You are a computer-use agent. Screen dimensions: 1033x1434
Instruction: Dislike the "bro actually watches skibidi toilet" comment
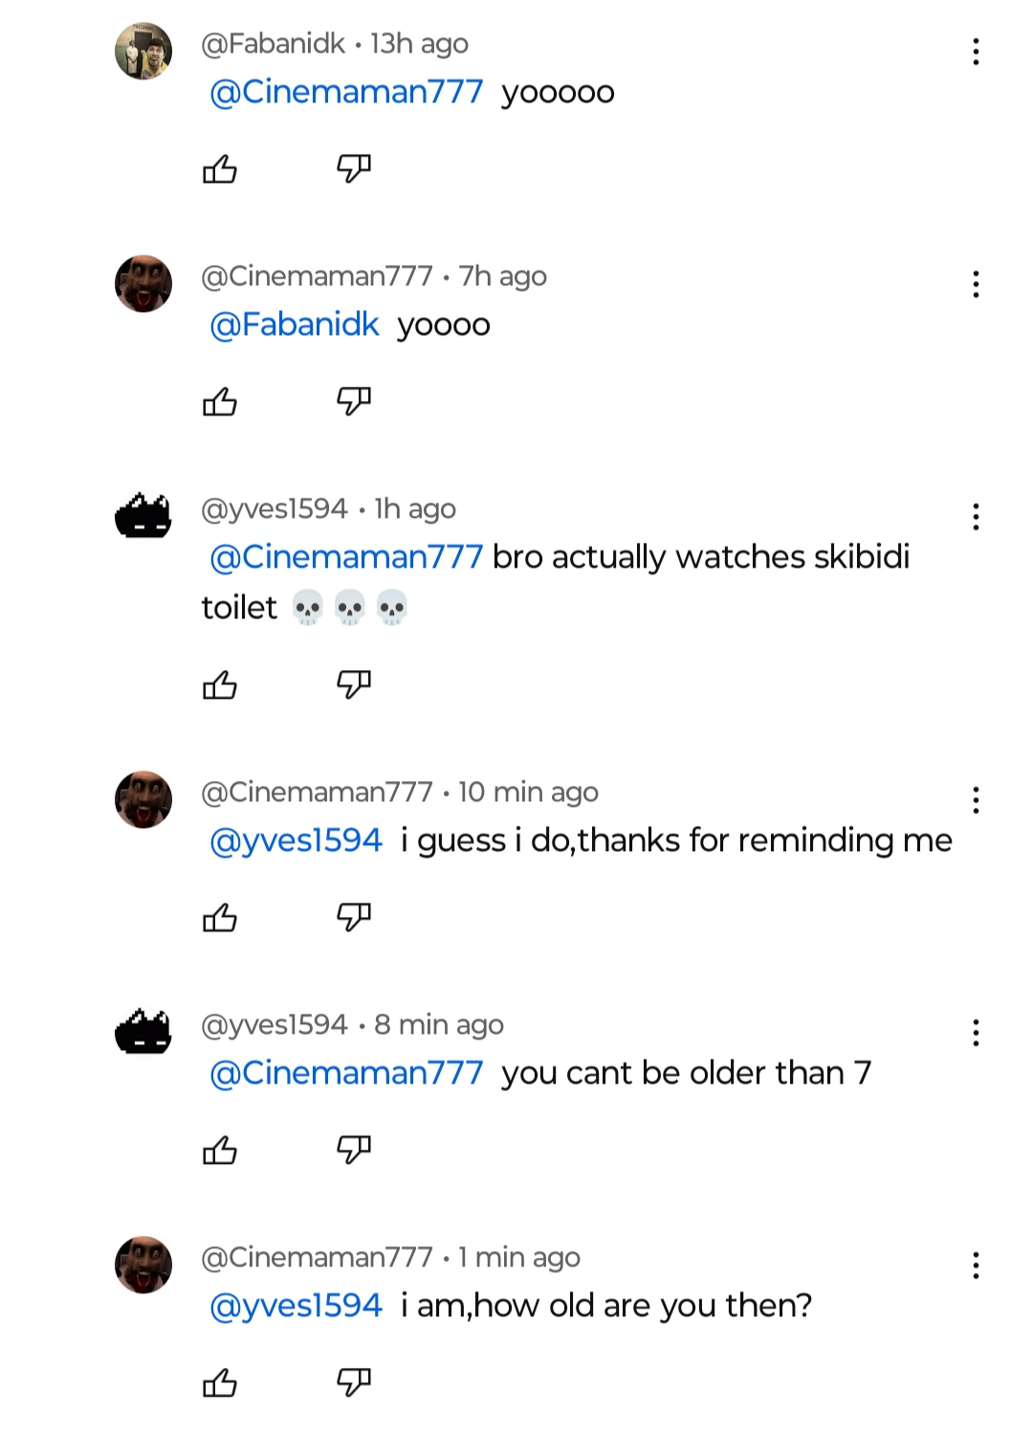pyautogui.click(x=353, y=684)
